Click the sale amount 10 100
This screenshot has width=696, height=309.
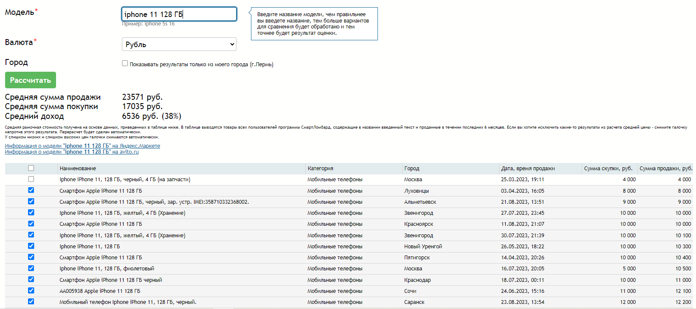point(683,236)
